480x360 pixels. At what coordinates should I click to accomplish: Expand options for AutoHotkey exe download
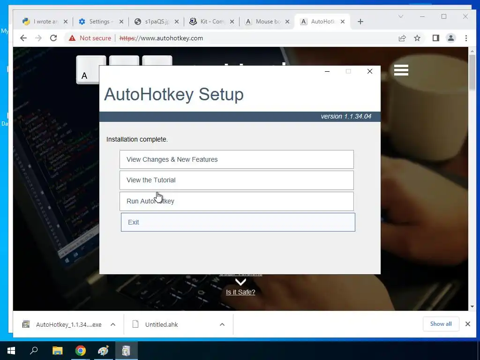(x=113, y=324)
